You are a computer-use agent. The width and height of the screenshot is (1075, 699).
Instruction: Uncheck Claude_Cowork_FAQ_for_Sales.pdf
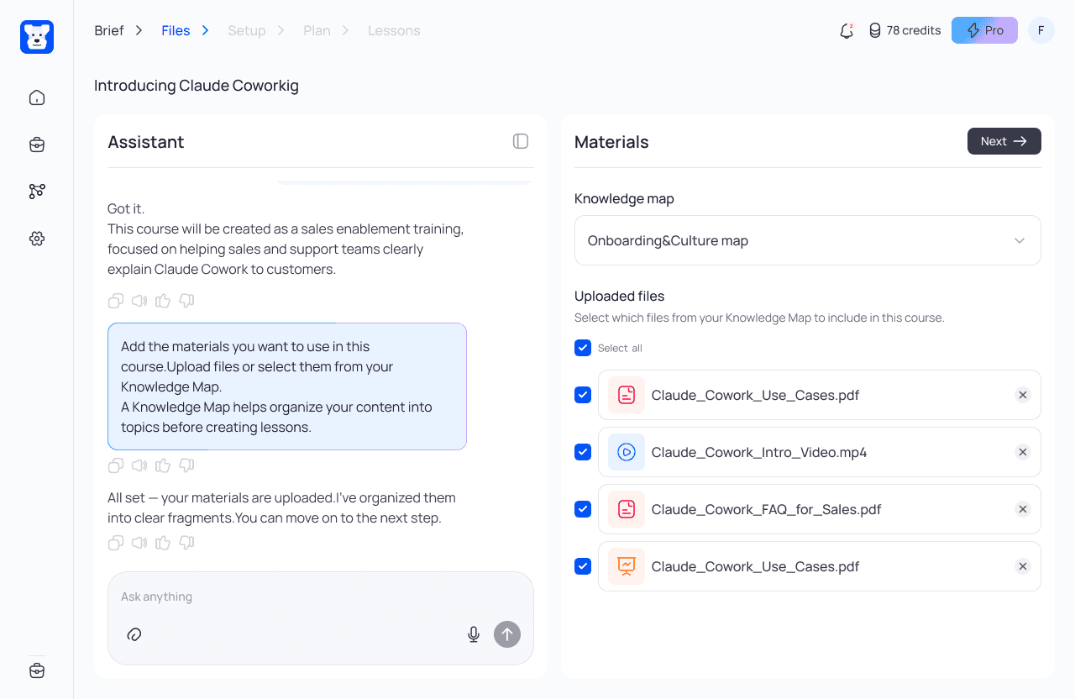[x=583, y=508]
